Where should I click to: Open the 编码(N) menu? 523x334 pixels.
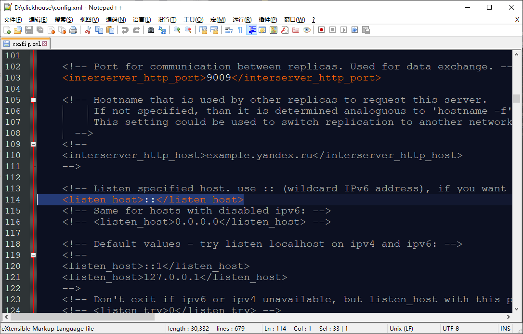116,20
